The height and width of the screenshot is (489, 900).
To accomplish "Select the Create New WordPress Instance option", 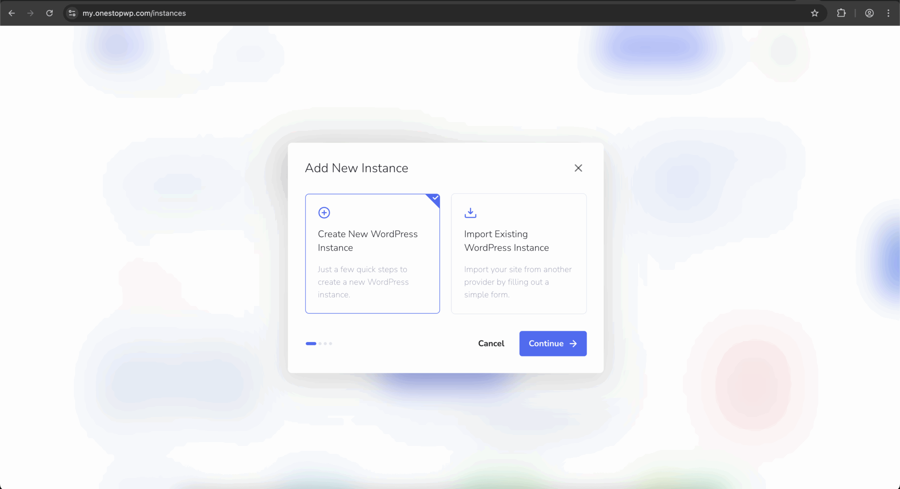I will (x=372, y=254).
